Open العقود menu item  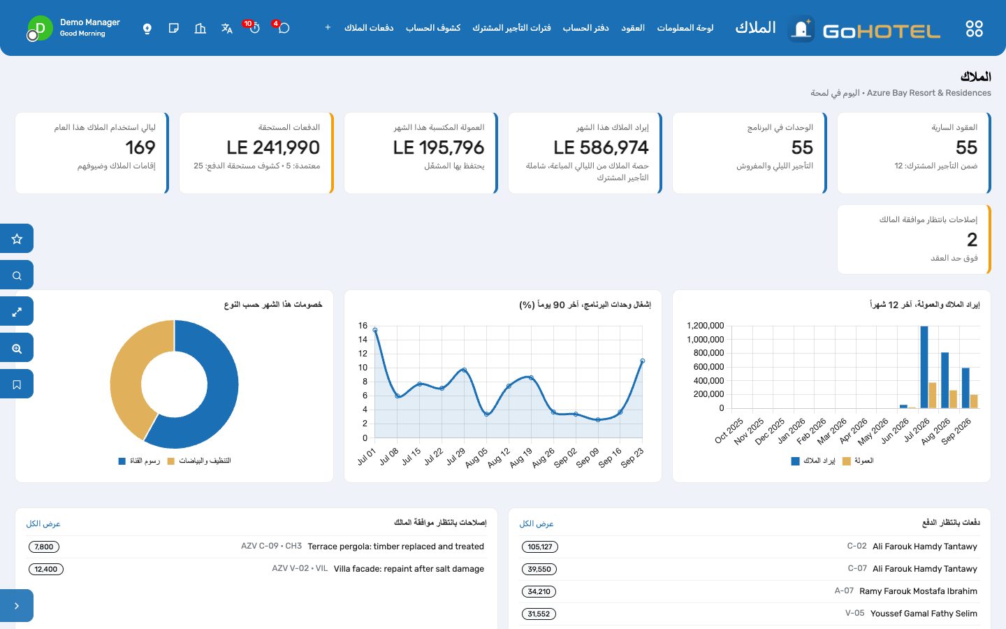(x=633, y=28)
